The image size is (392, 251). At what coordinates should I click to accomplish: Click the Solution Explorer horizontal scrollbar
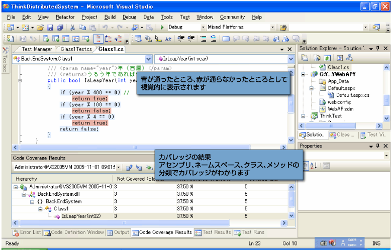tap(341, 125)
